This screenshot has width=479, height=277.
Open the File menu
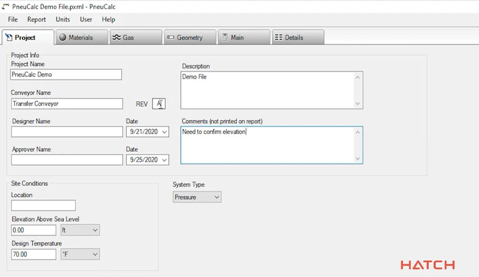point(13,19)
